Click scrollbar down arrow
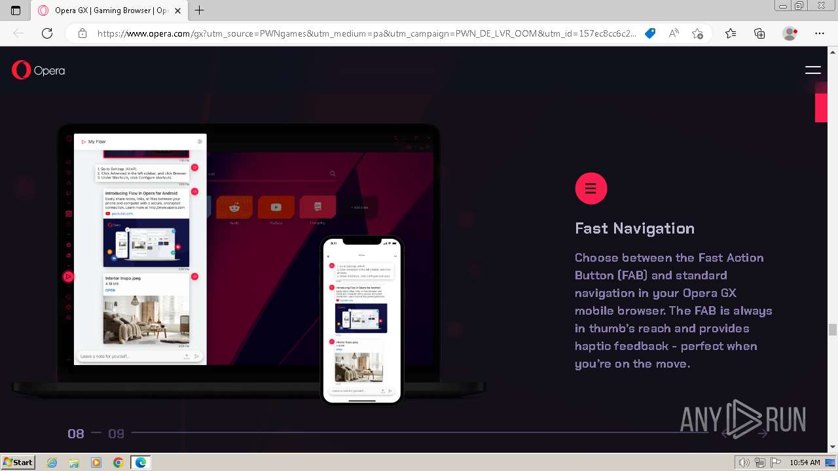838x471 pixels. (833, 447)
